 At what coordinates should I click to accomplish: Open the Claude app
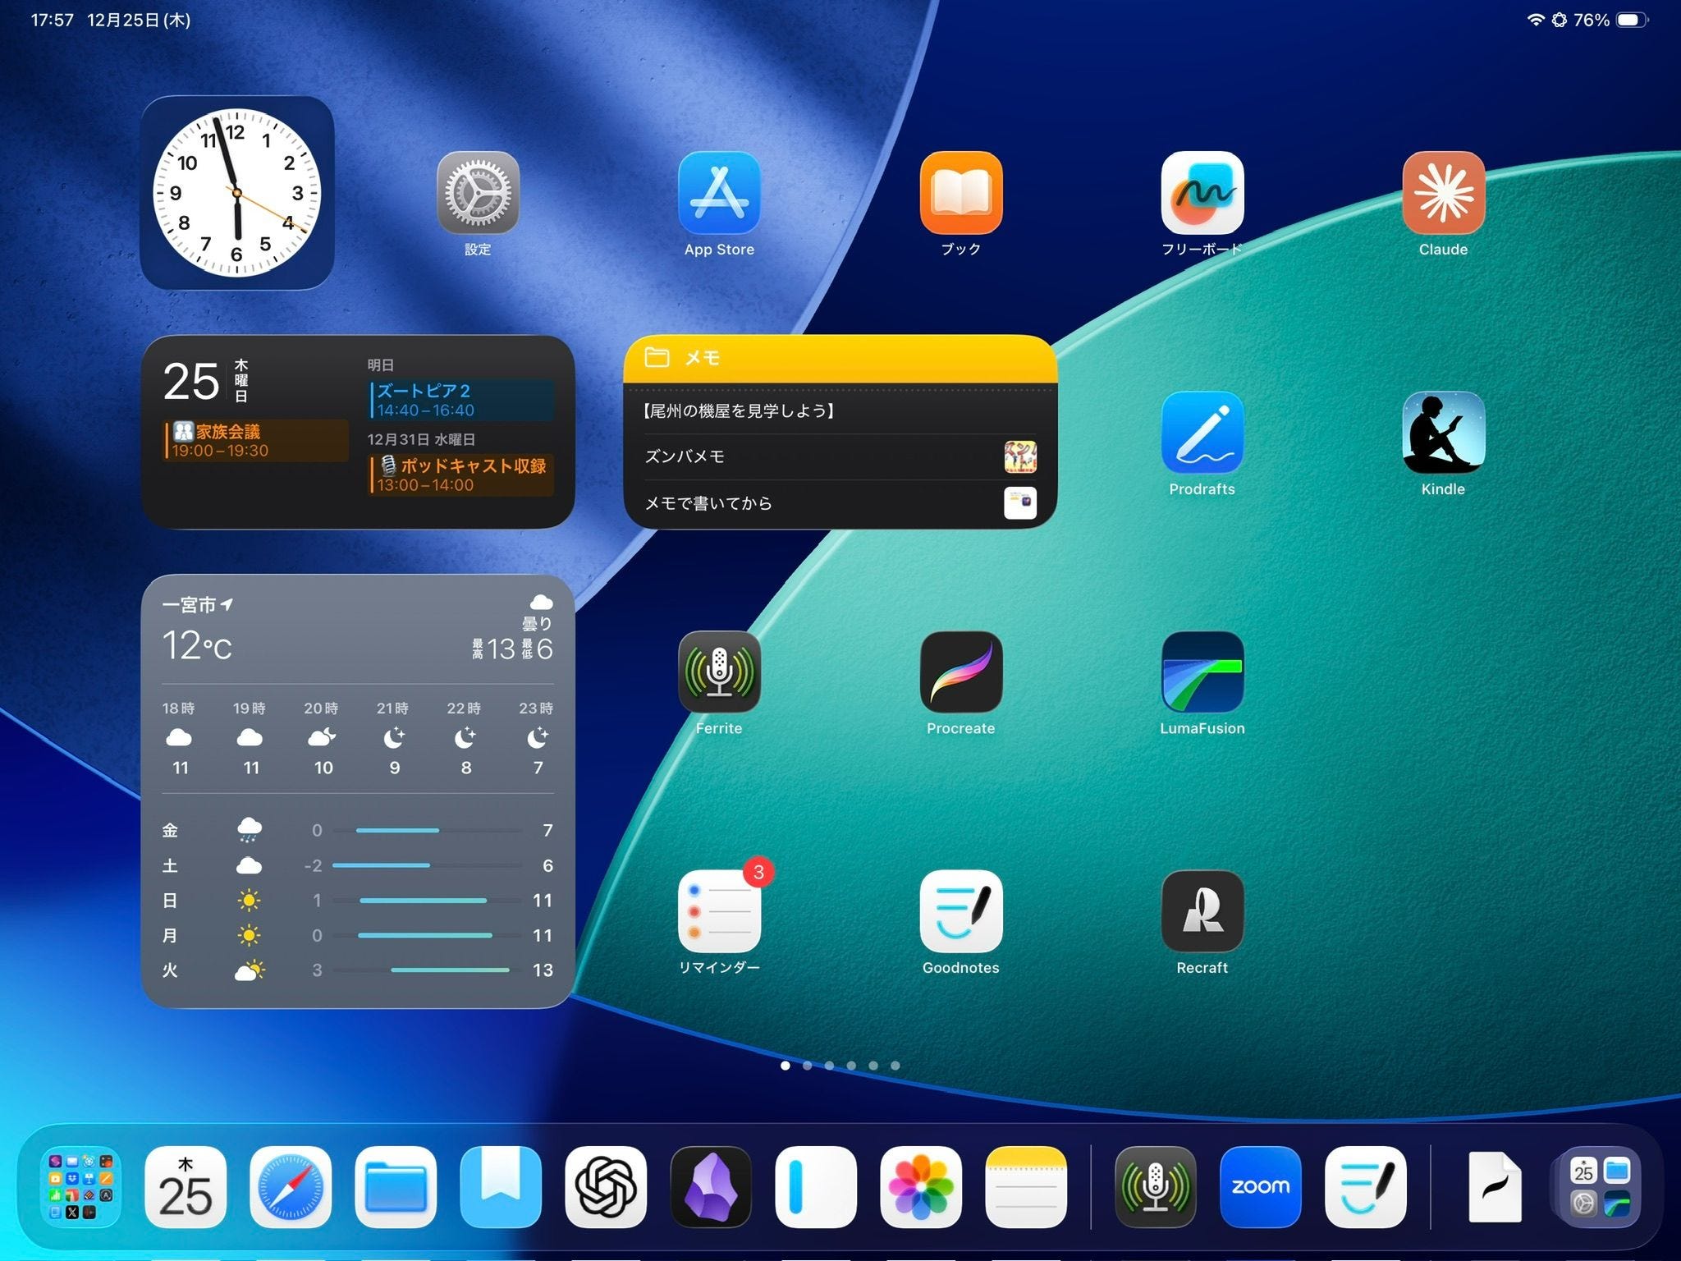[x=1443, y=193]
